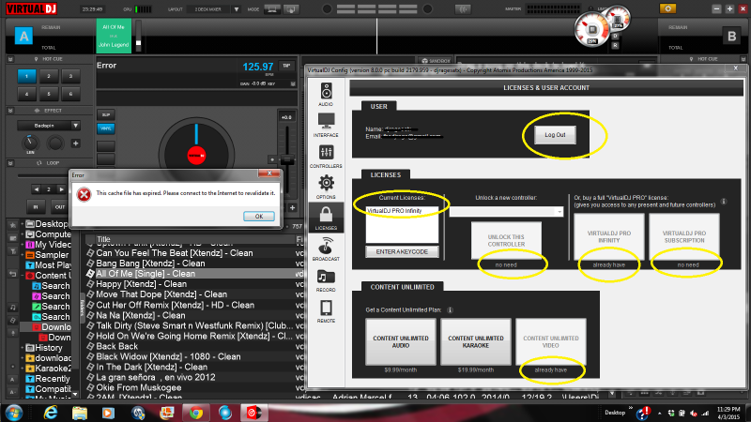Open the Interface settings section

(x=326, y=126)
